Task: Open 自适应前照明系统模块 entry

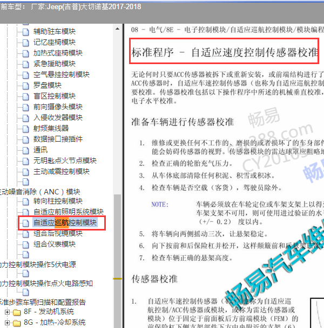Action: click(69, 212)
